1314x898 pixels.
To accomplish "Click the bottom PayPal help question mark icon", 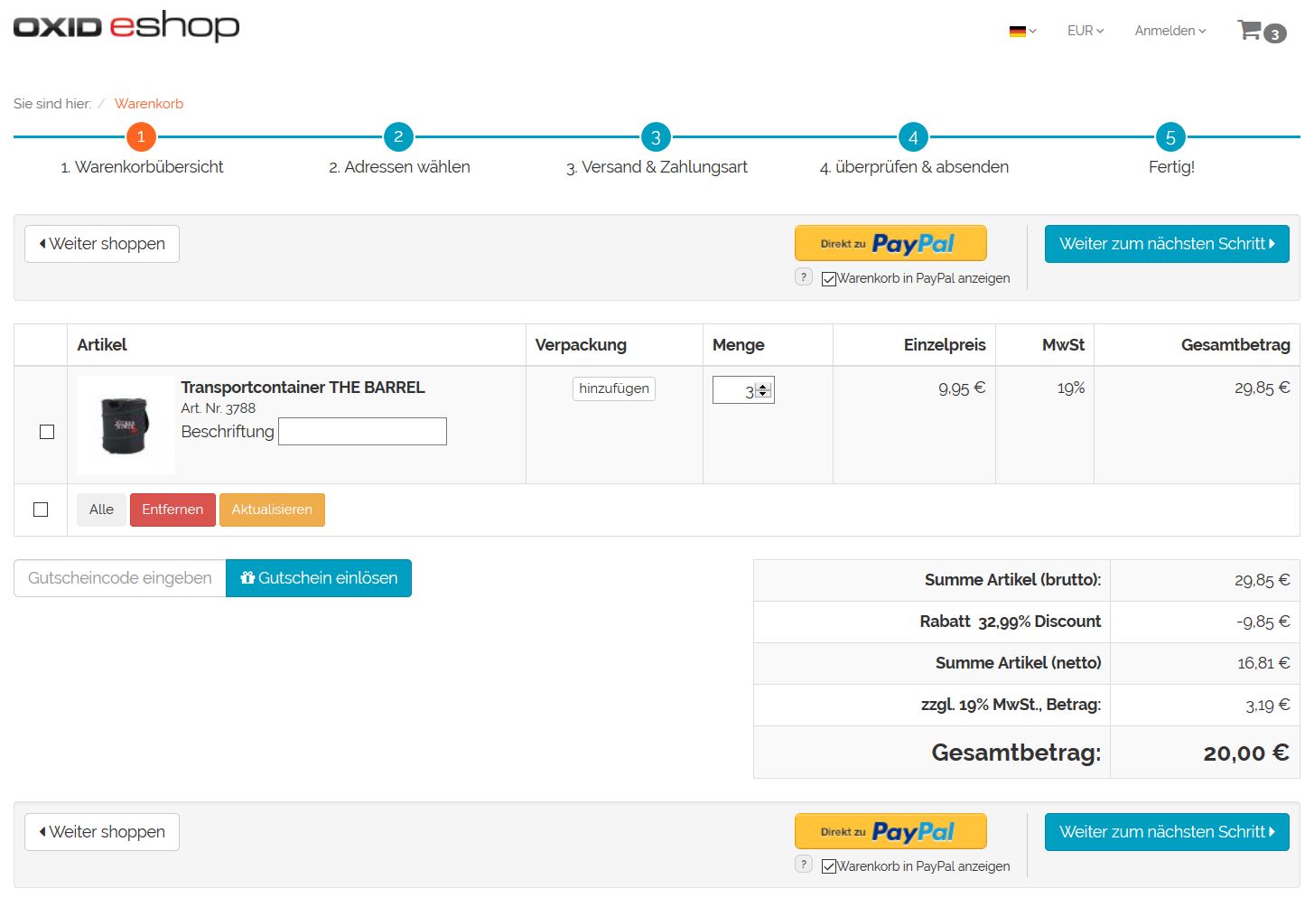I will tap(804, 865).
